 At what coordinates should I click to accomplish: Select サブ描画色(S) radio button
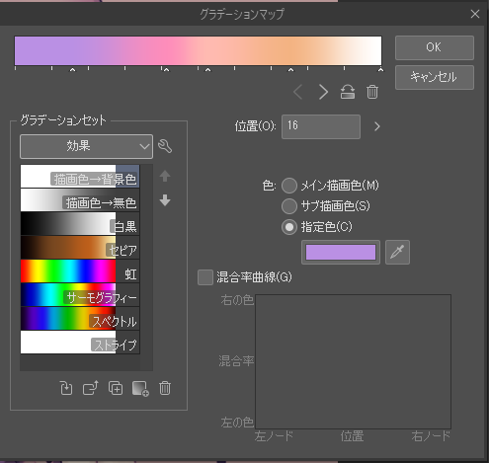tap(289, 206)
